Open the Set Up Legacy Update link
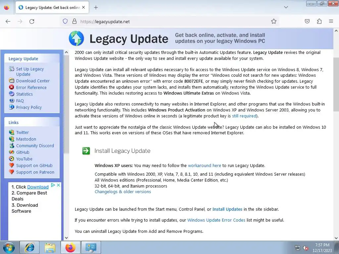Image resolution: width=339 pixels, height=254 pixels. (30, 71)
